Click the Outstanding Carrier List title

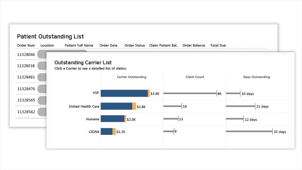[83, 62]
